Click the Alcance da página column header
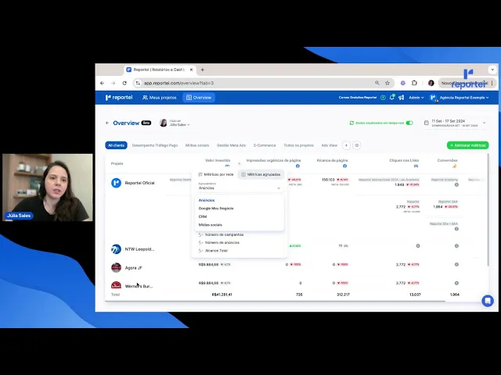The image size is (501, 375). [332, 160]
